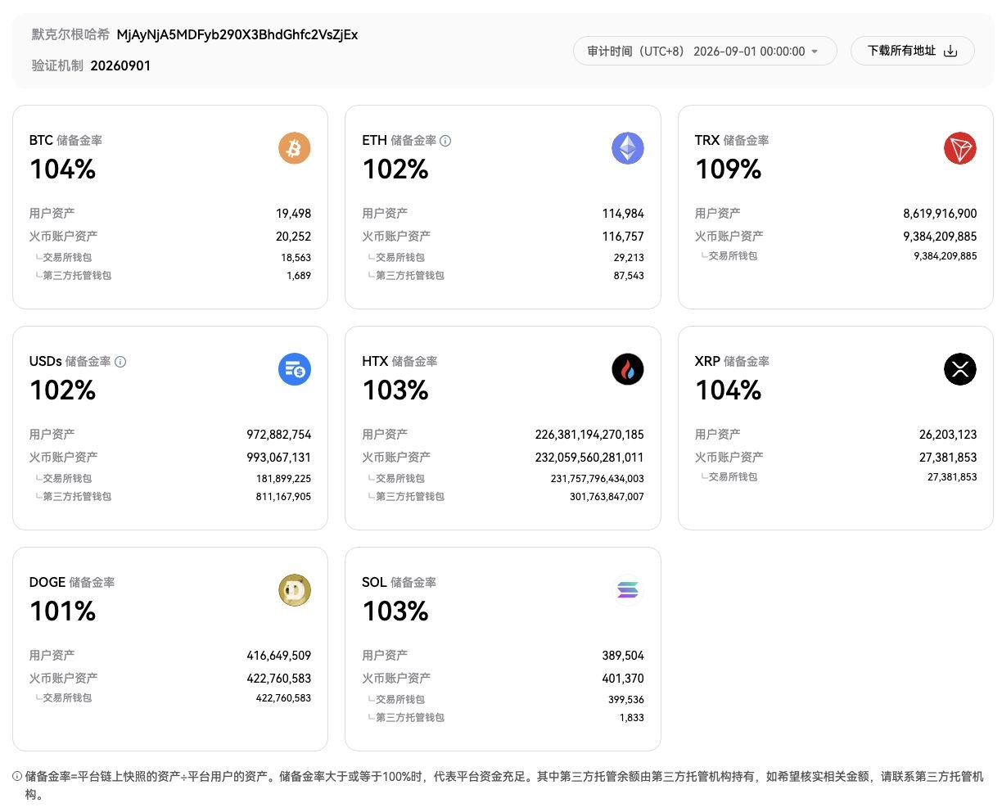The width and height of the screenshot is (1002, 812).
Task: Click HTX Huobi account value 232,059,560,281,011
Action: pyautogui.click(x=589, y=458)
